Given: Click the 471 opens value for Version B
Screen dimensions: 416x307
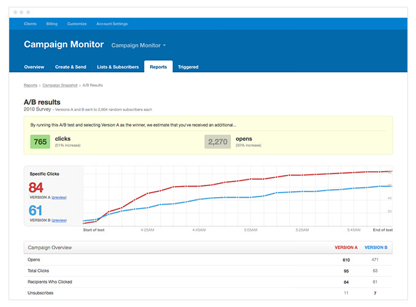Looking at the screenshot, I should point(375,260).
